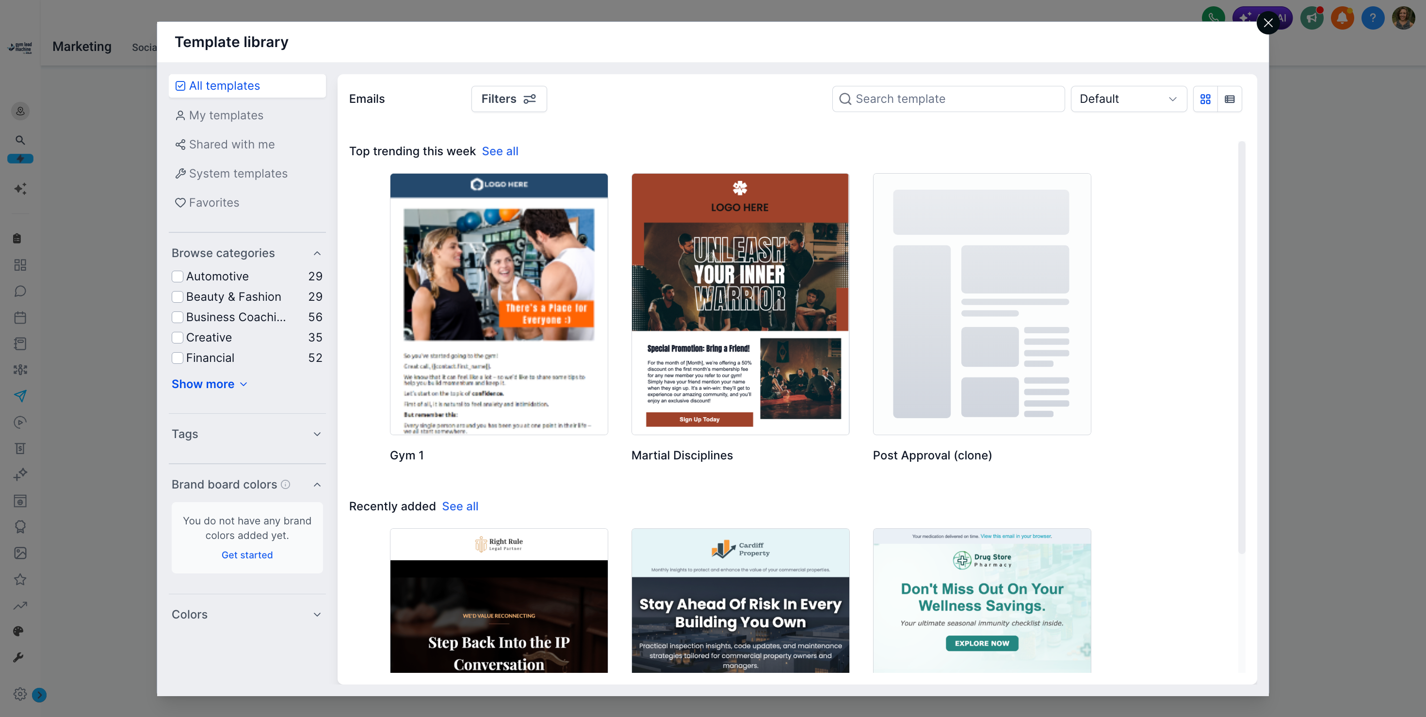The width and height of the screenshot is (1426, 717).
Task: Collapse the Browse categories section
Action: click(317, 253)
